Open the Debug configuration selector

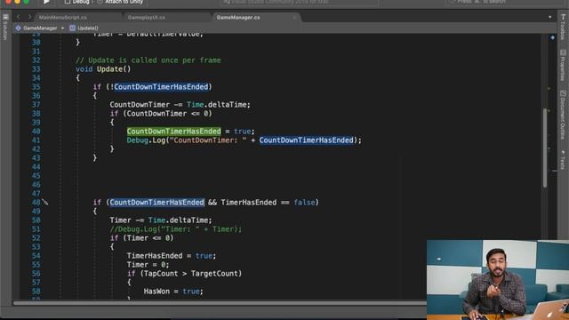(x=77, y=2)
